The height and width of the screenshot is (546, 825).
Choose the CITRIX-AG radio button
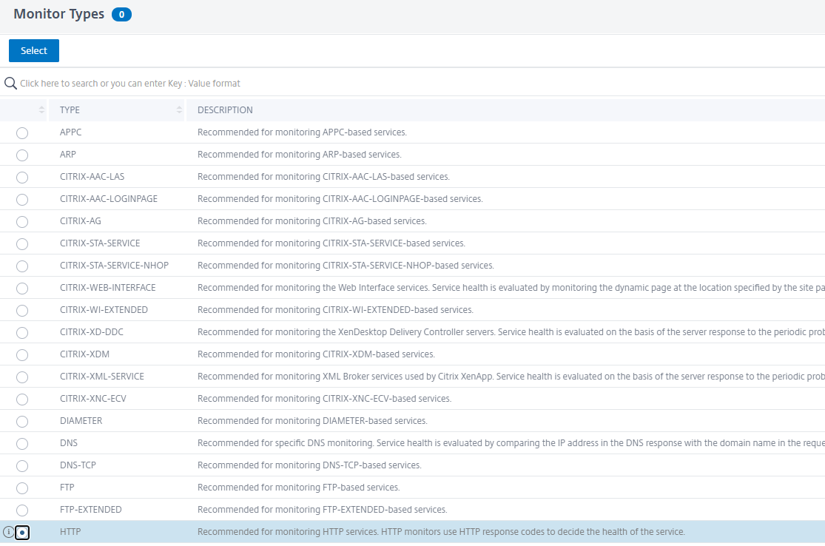pyautogui.click(x=22, y=221)
